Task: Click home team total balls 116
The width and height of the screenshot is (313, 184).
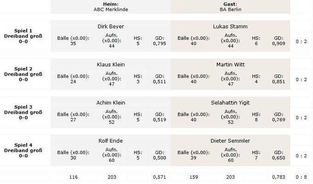Action: coord(73,177)
